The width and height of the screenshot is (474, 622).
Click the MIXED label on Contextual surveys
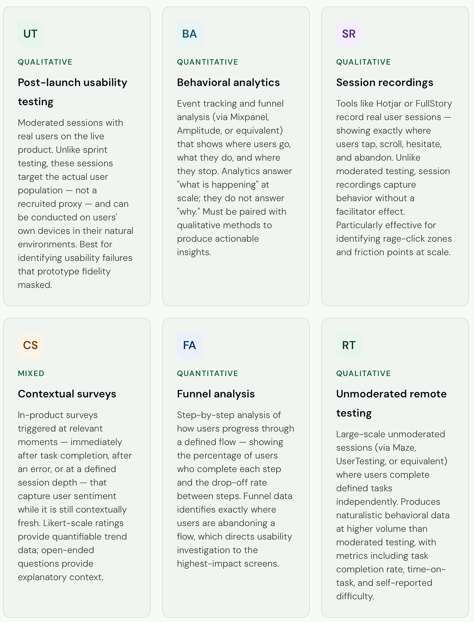click(31, 373)
